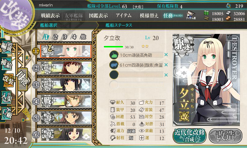
Task: Open the 戦績表示 records menu
Action: pyautogui.click(x=50, y=15)
